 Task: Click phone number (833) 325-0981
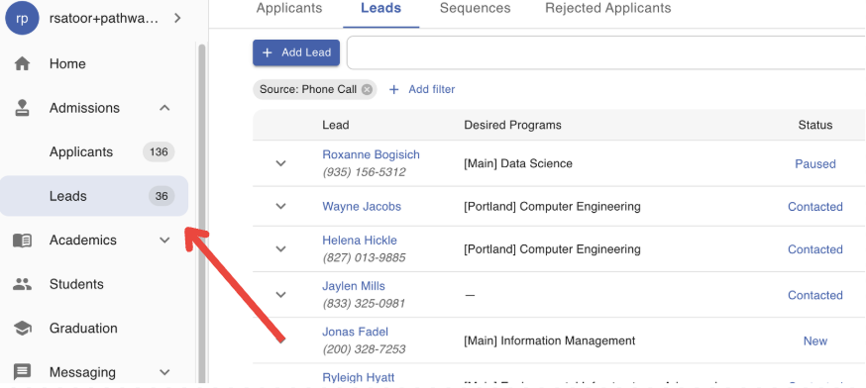364,304
